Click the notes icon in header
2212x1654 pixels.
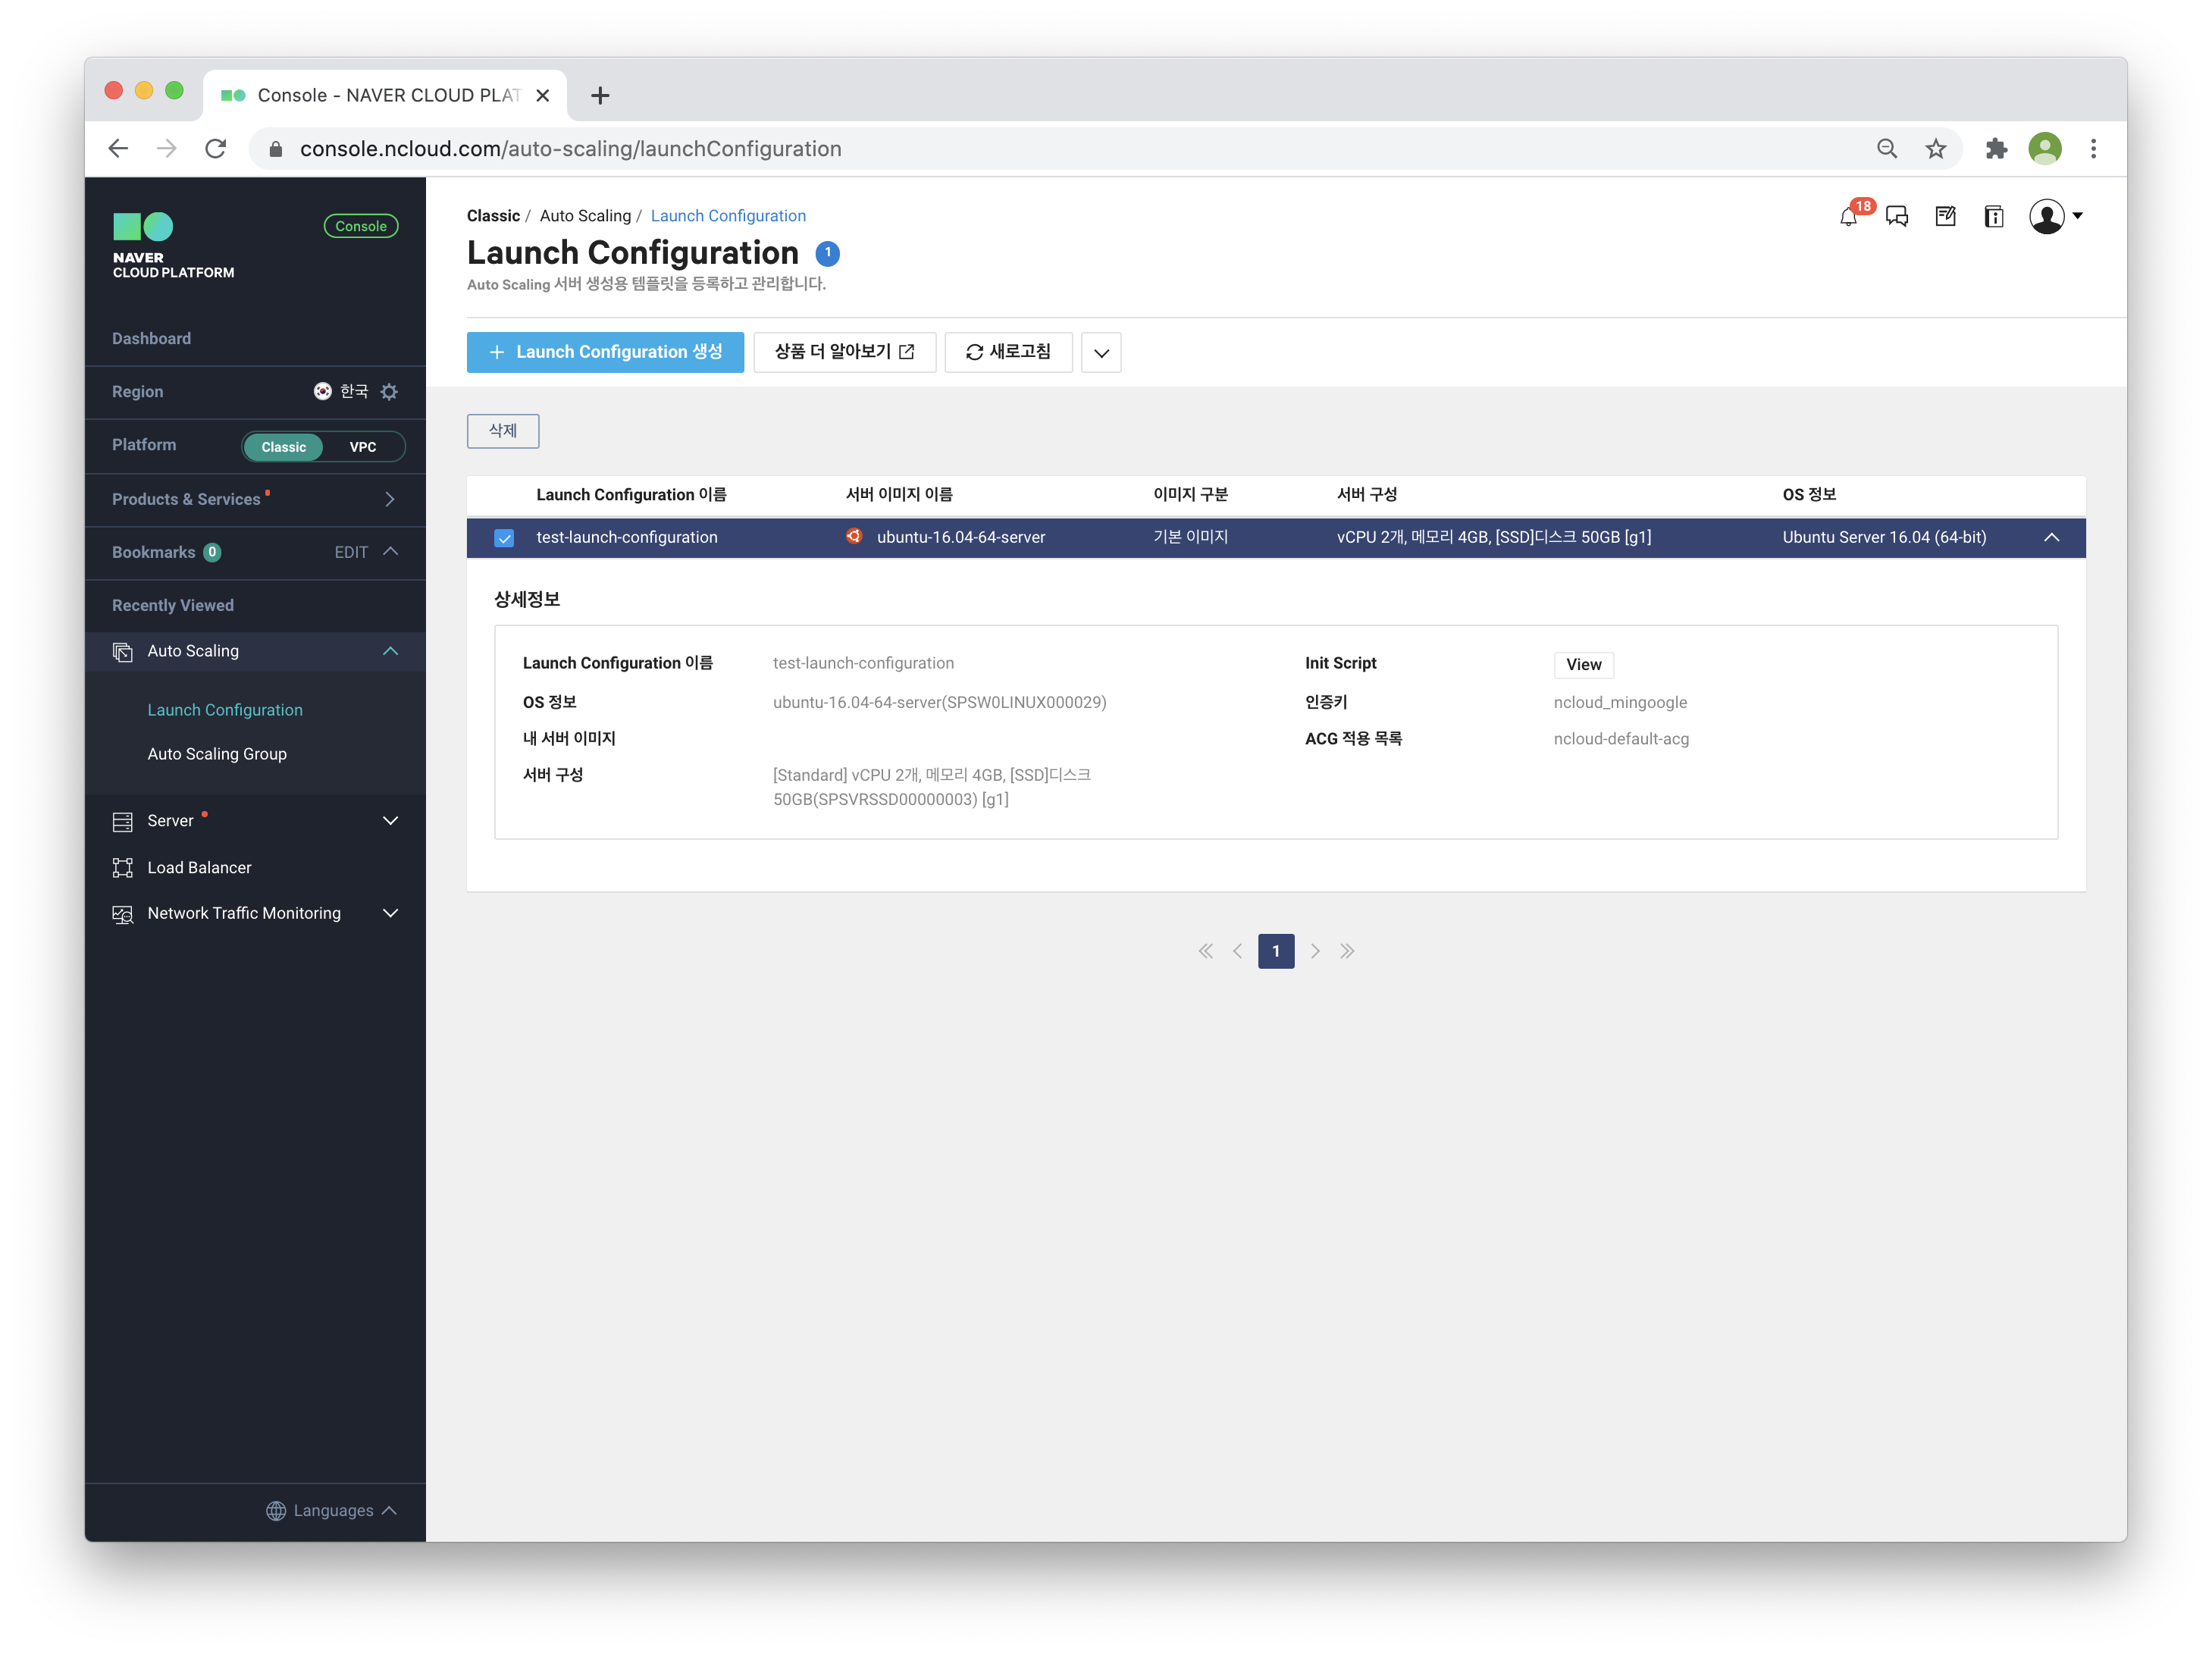pos(1945,217)
